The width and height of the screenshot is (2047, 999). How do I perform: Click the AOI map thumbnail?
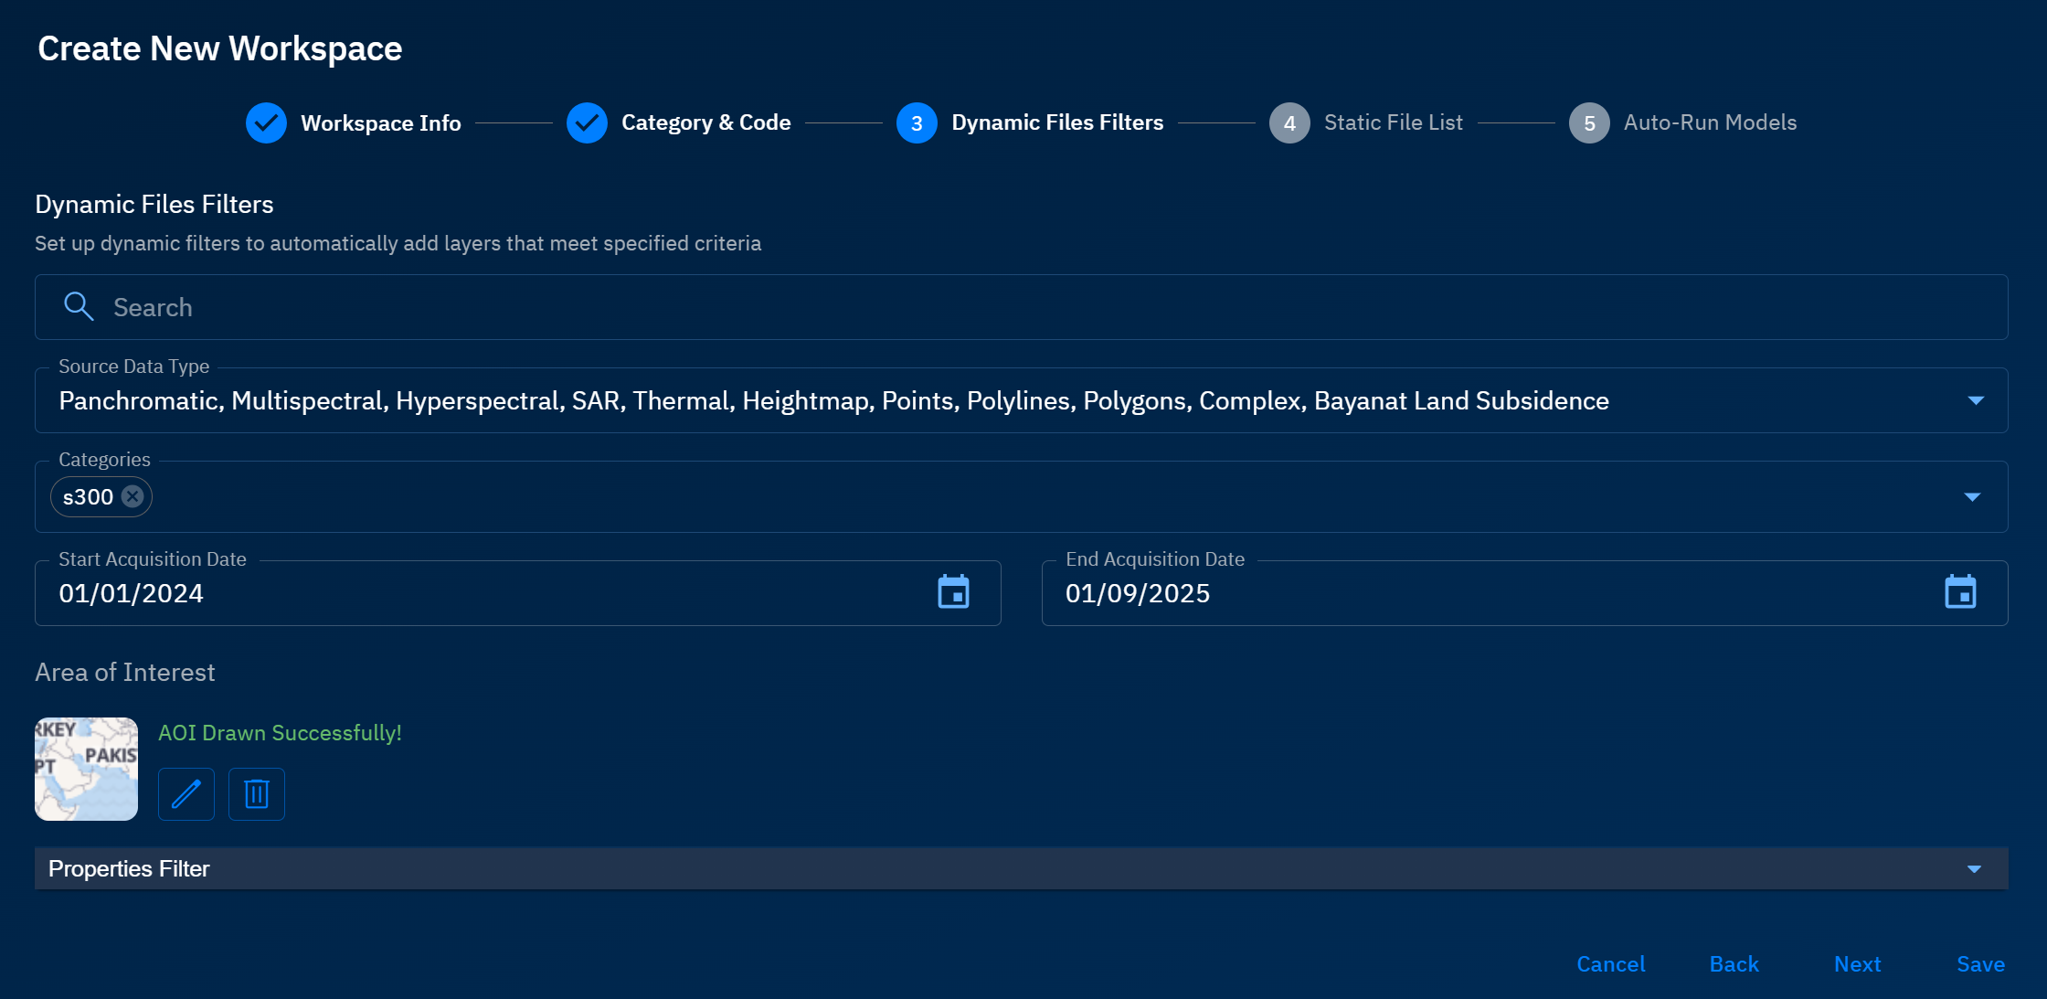click(x=86, y=769)
